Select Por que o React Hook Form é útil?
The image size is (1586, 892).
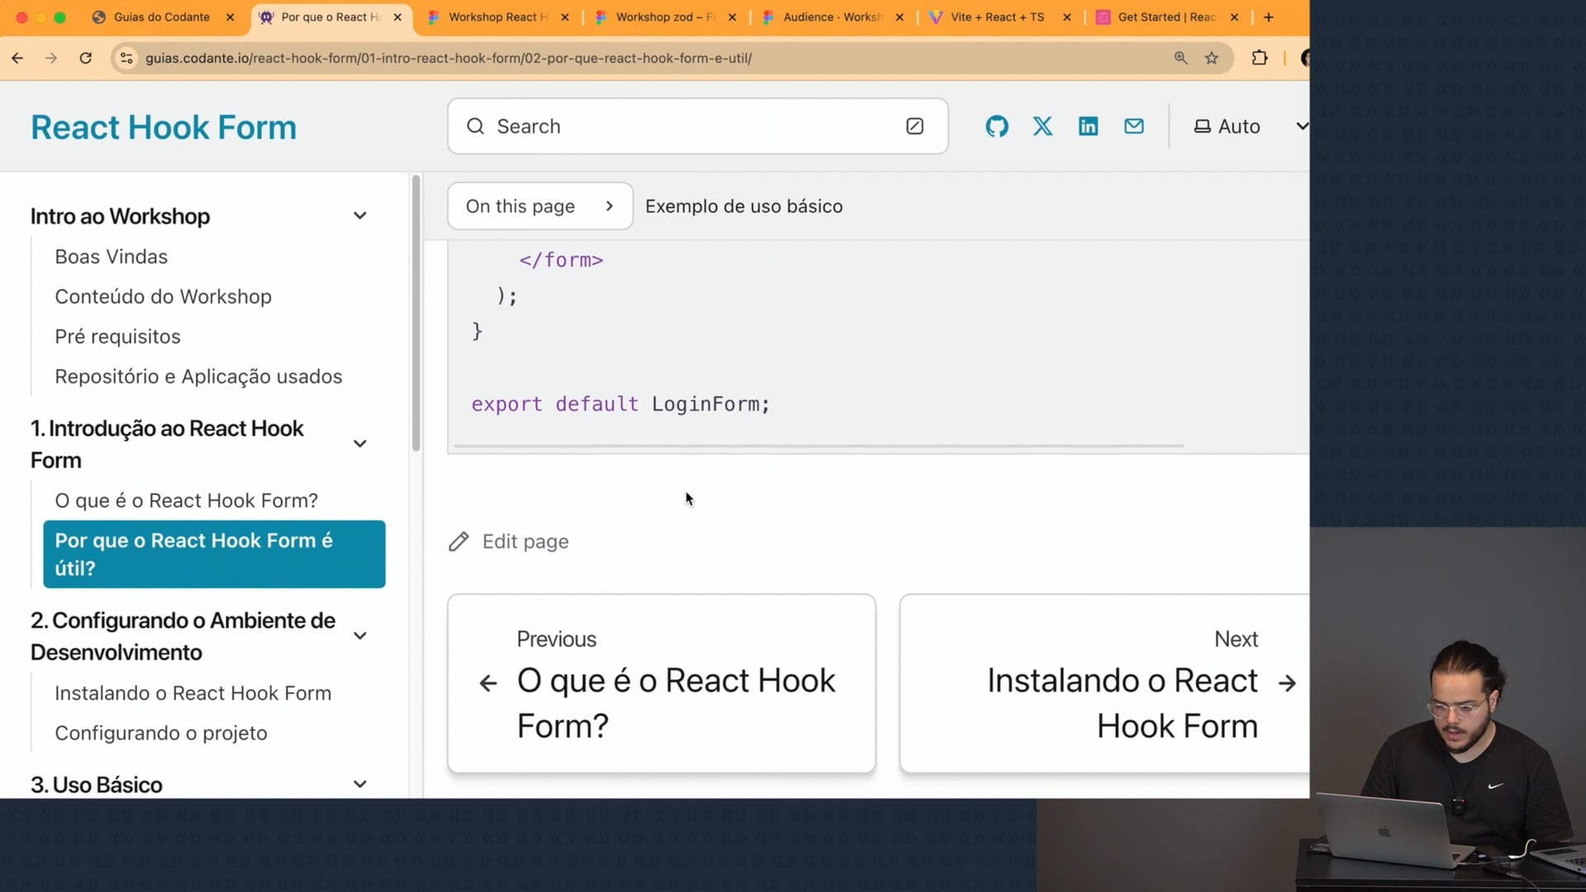214,554
